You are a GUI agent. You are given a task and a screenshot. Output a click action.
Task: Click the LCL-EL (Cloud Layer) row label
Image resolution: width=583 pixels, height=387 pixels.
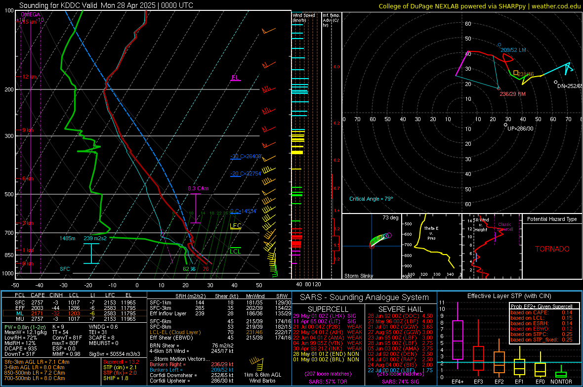coord(175,332)
